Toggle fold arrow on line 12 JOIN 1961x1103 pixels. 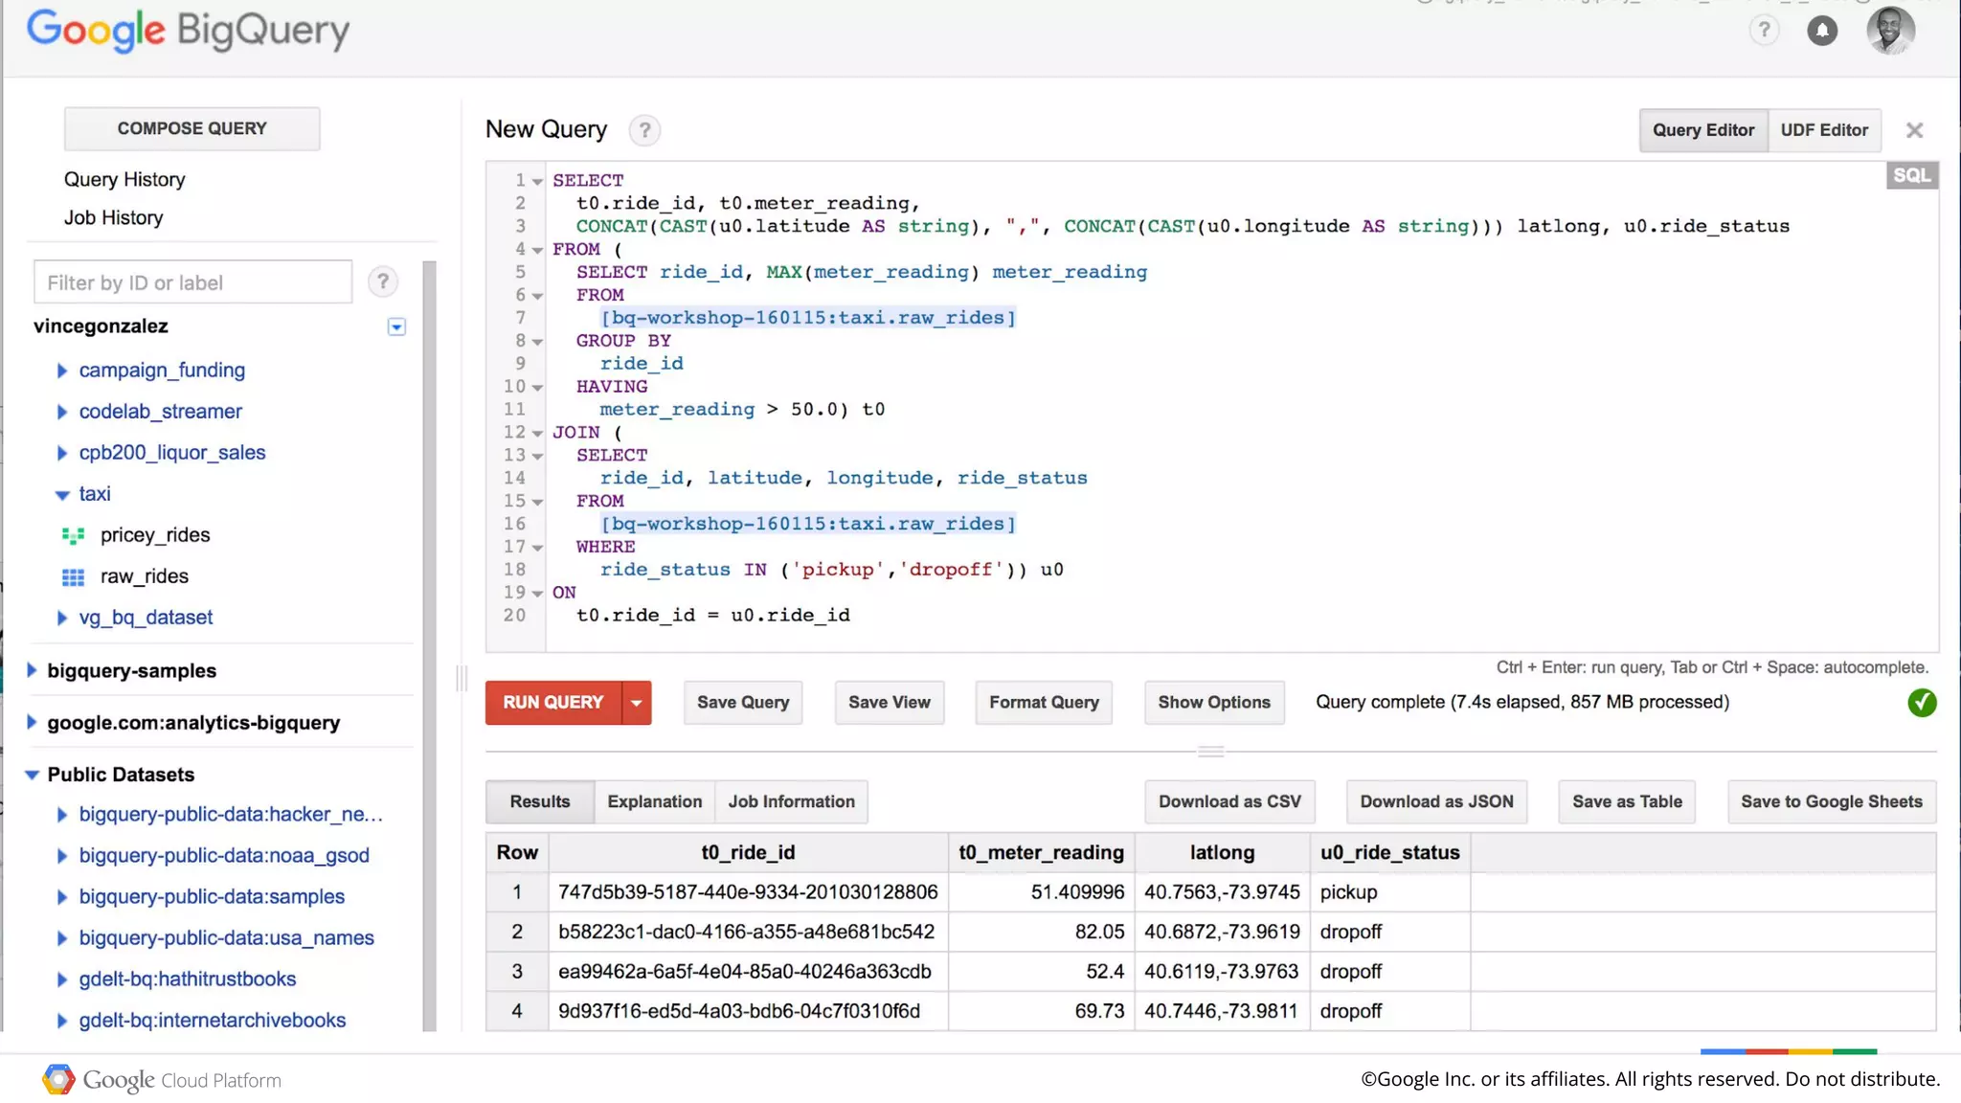(538, 434)
